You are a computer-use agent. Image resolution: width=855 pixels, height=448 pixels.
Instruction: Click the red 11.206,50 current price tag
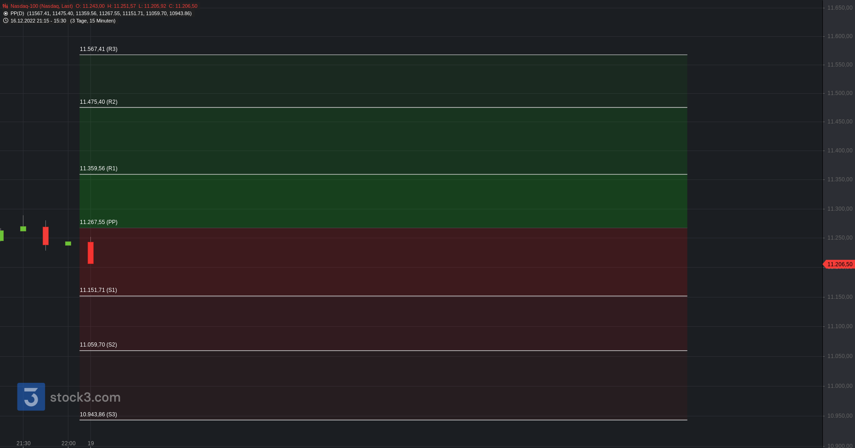[x=839, y=264]
